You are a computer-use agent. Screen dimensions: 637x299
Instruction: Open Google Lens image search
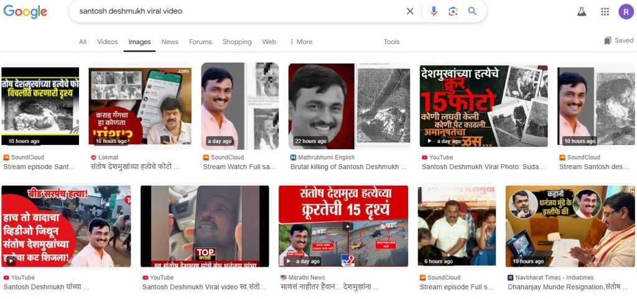click(x=453, y=11)
